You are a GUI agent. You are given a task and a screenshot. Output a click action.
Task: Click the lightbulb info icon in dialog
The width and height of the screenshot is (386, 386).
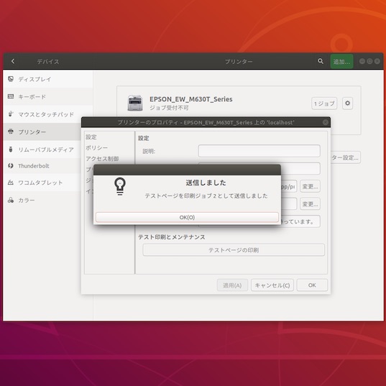[120, 186]
